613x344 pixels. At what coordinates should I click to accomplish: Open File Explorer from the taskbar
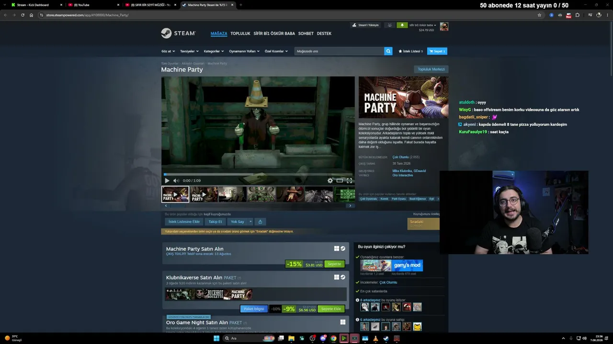click(291, 338)
